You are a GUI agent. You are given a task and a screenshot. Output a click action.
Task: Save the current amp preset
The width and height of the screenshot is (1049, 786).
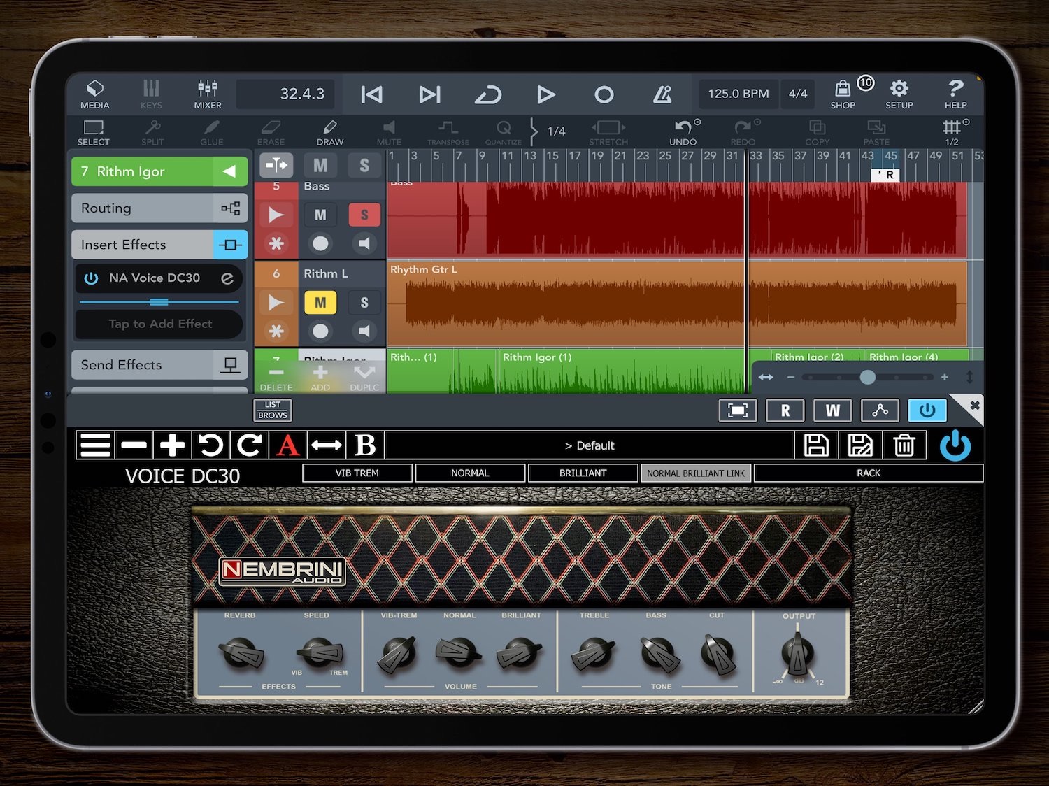pos(816,445)
